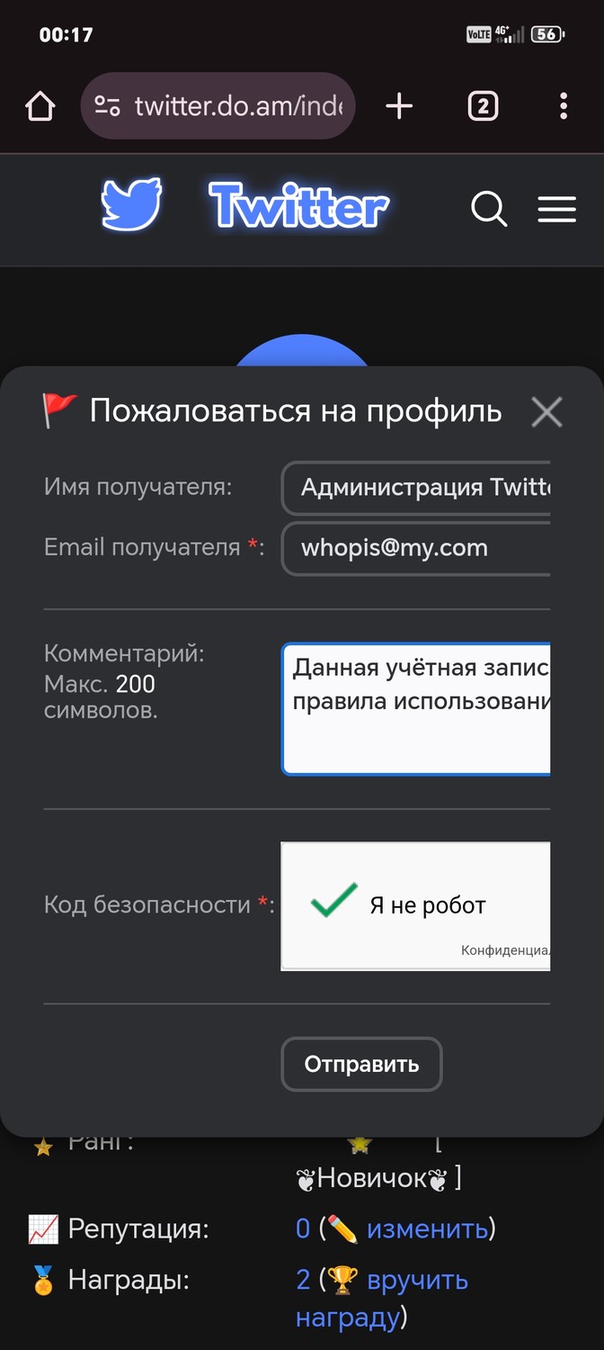Click the вручить награду link
Viewport: 604px width, 1350px height.
382,1299
